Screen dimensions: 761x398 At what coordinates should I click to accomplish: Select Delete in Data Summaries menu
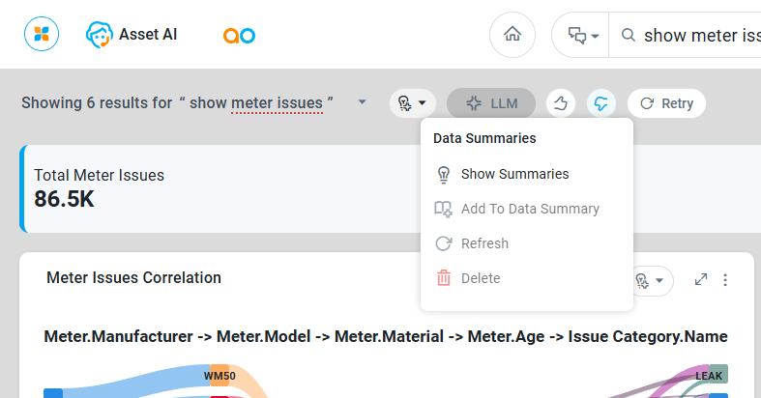click(x=481, y=278)
